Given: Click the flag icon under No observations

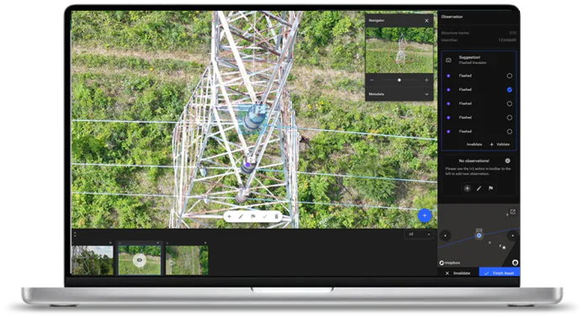Looking at the screenshot, I should (490, 188).
